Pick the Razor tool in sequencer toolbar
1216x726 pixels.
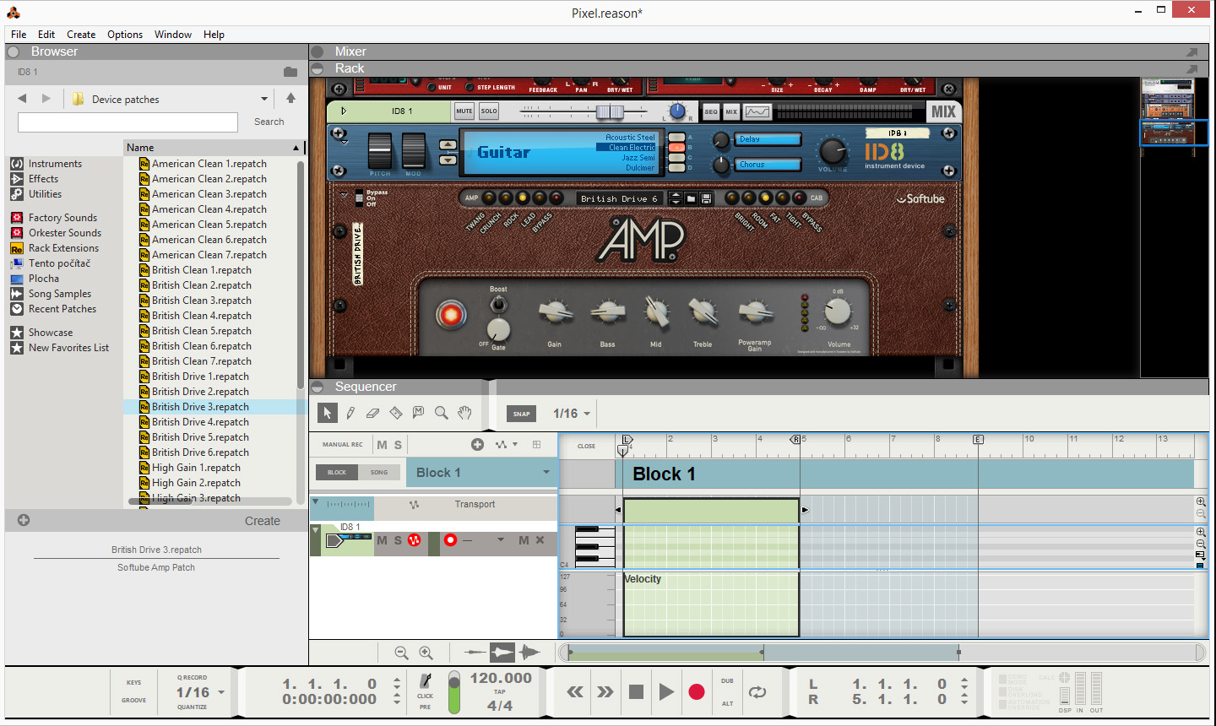coord(395,413)
